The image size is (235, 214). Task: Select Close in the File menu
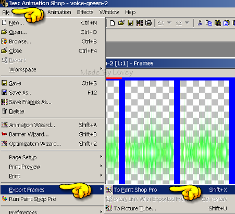tap(53, 51)
